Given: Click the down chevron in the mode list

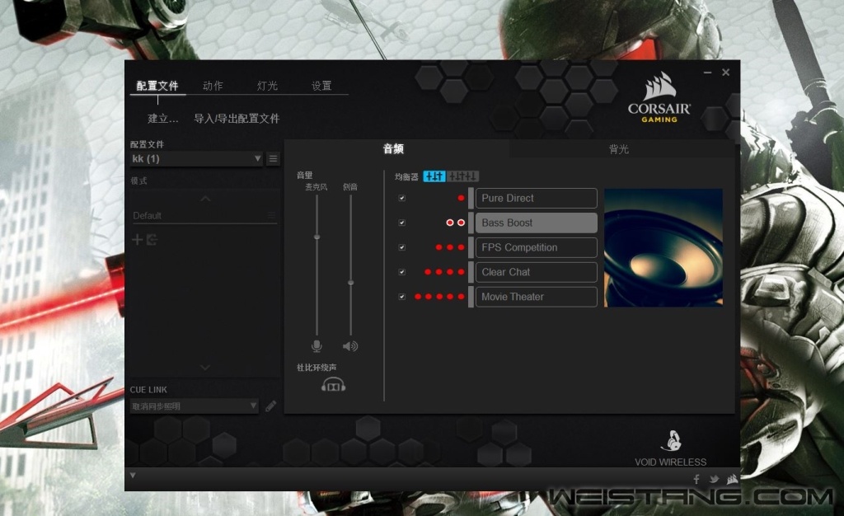Looking at the screenshot, I should [x=205, y=368].
